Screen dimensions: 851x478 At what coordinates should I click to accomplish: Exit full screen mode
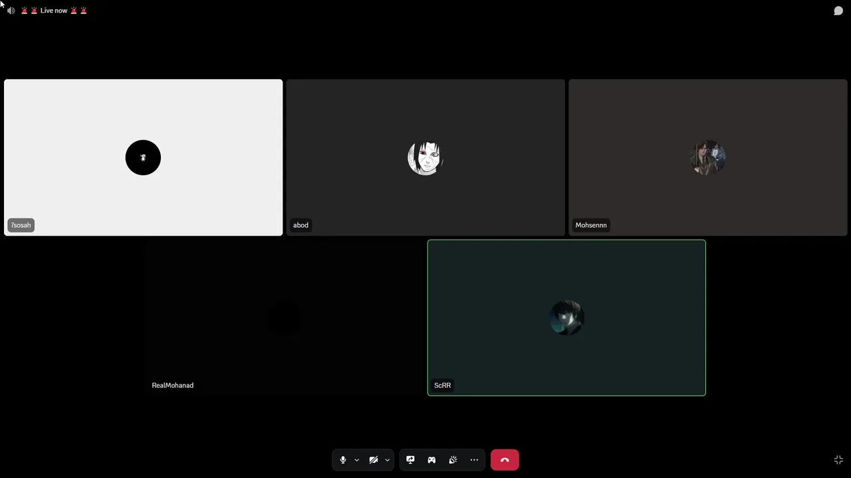point(838,460)
